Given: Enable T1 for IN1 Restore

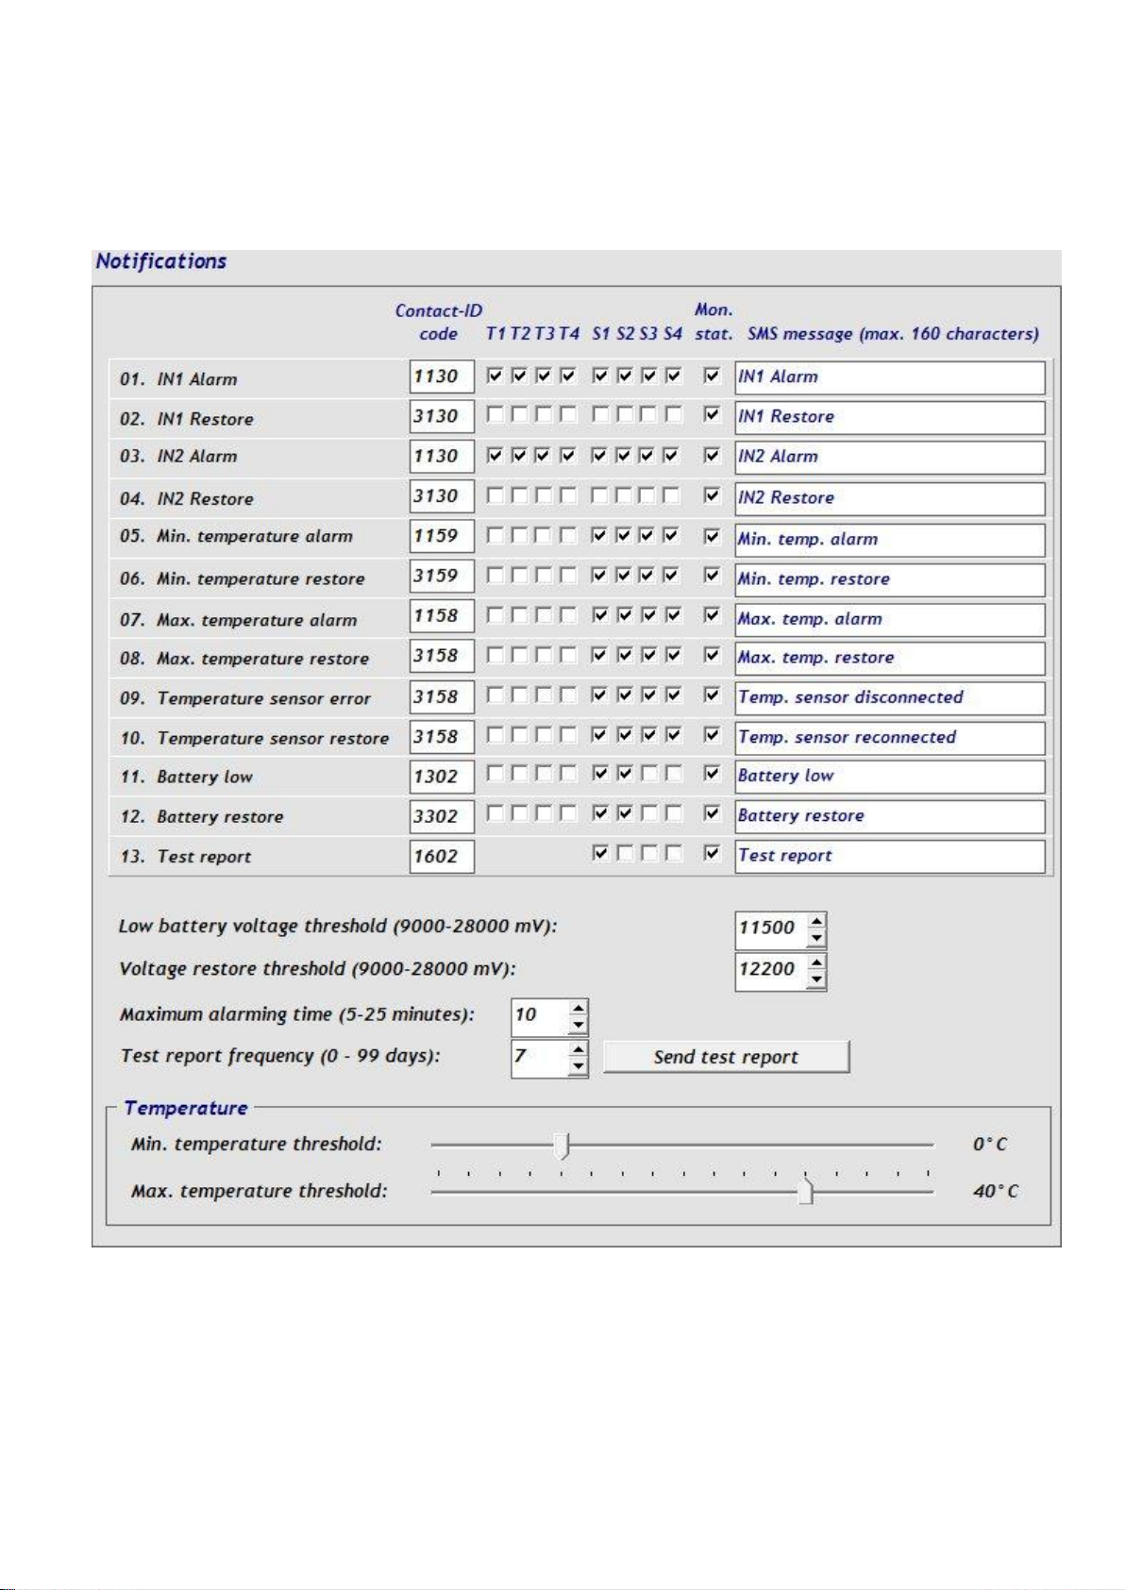Looking at the screenshot, I should (495, 414).
